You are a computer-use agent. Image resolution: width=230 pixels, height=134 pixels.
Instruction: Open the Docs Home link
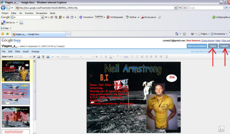208,41
